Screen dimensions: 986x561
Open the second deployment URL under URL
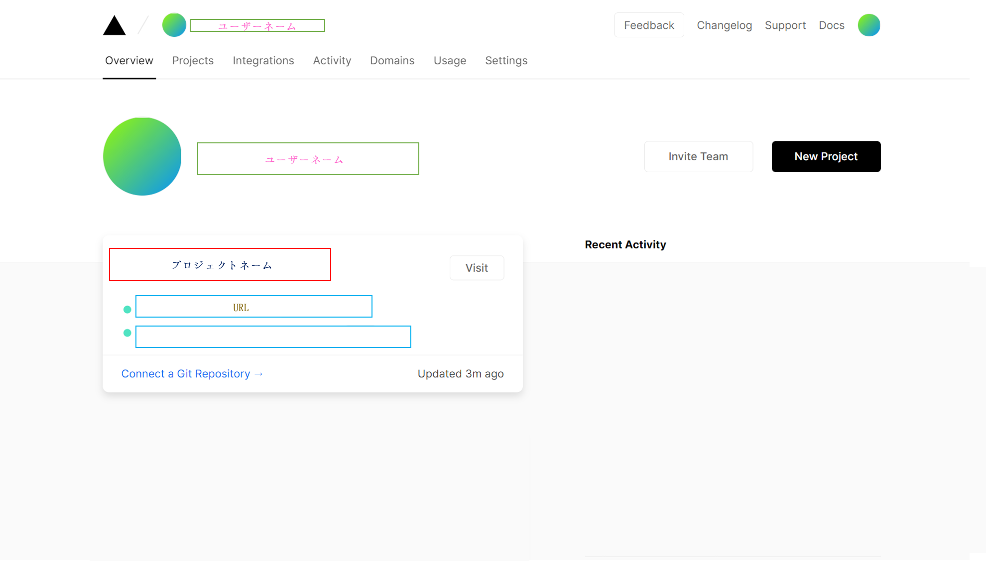click(x=273, y=337)
